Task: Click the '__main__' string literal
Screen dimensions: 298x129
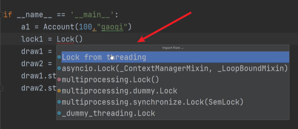Action: click(x=92, y=15)
